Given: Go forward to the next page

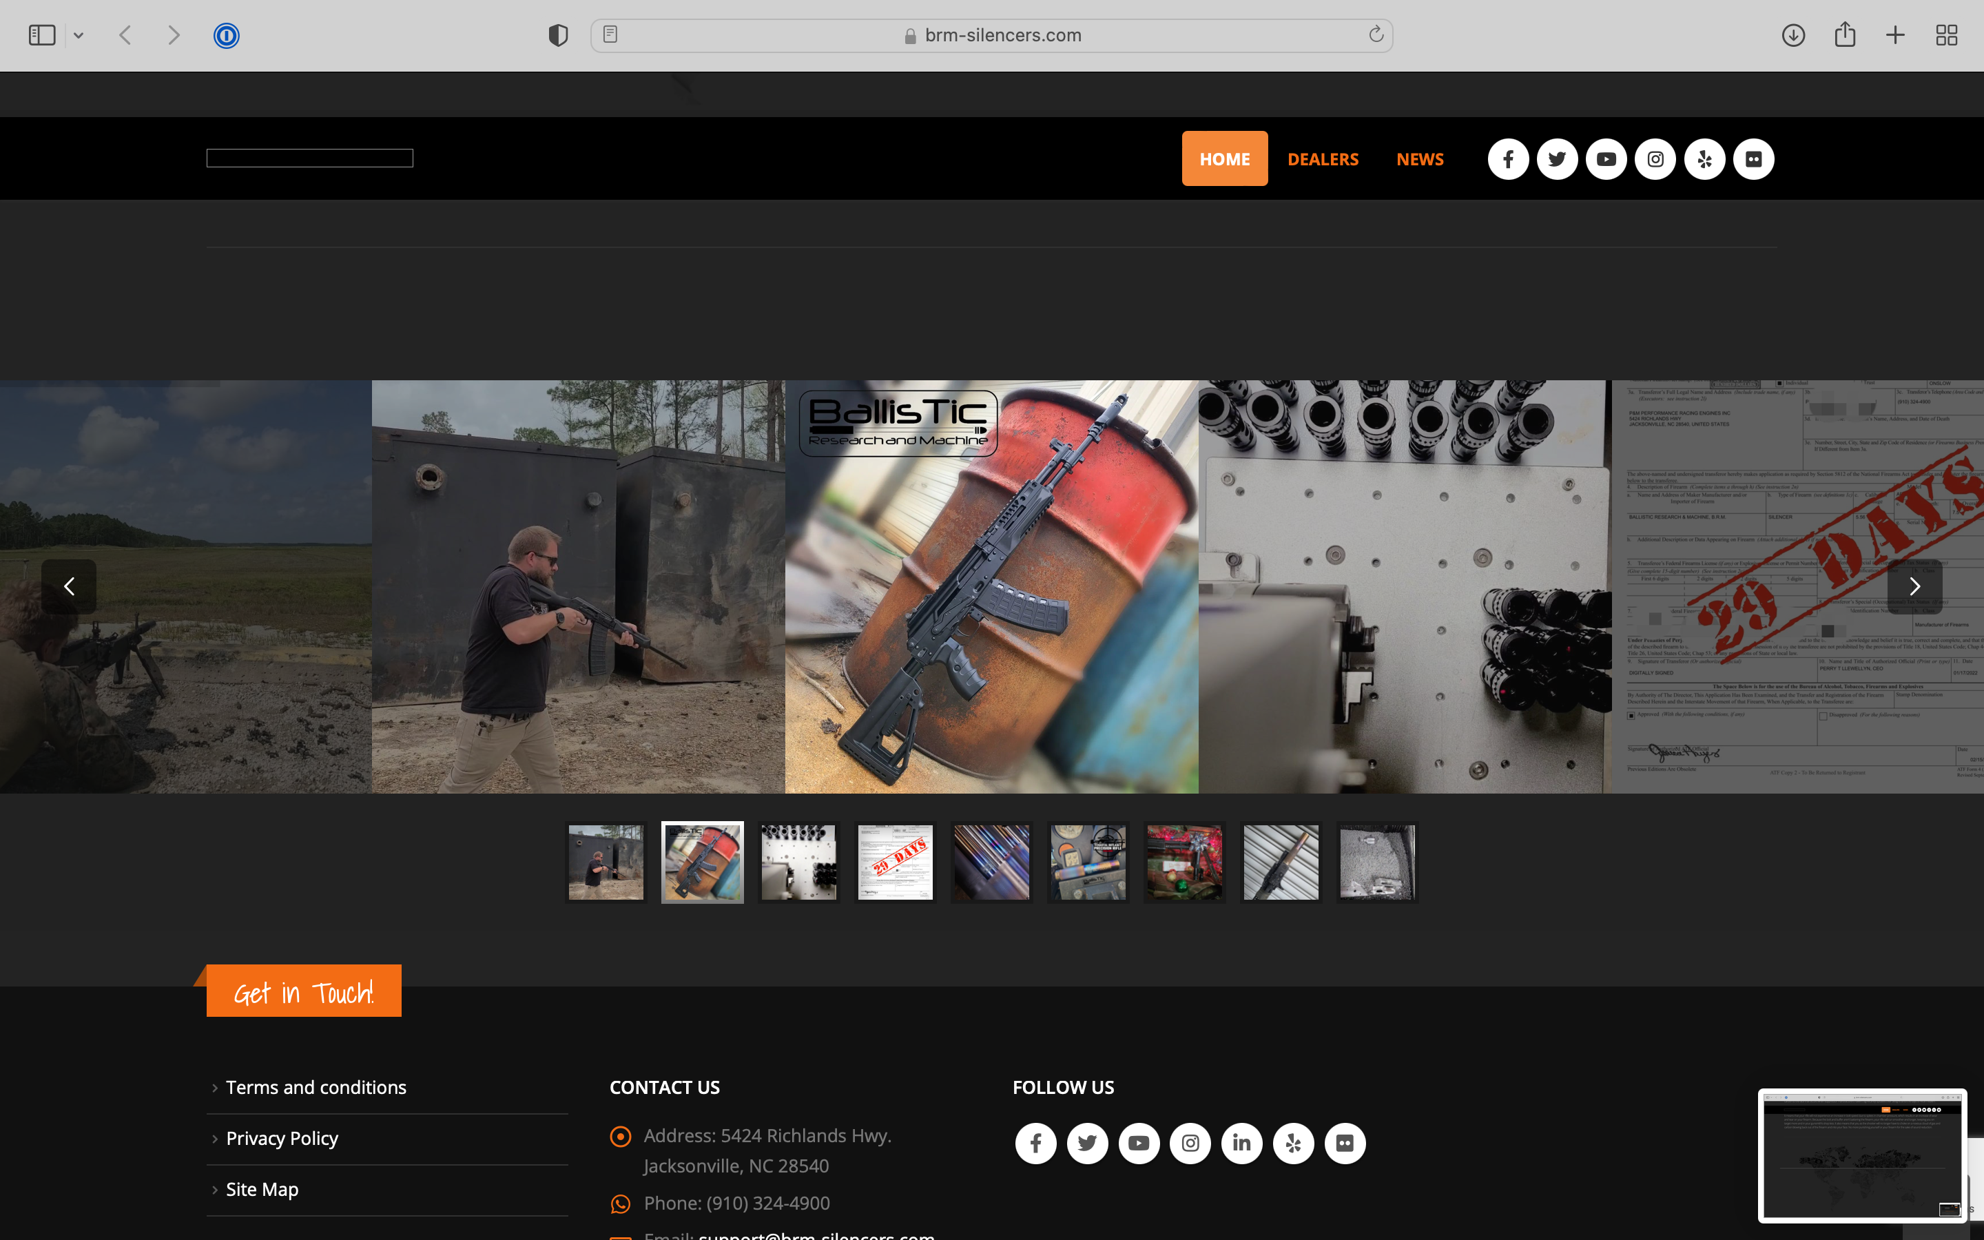Looking at the screenshot, I should (173, 35).
